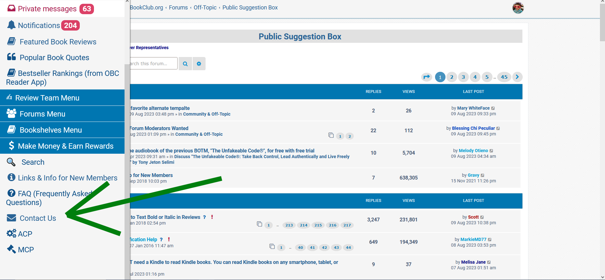Click the Contact Us envelope icon
Screen dimensions: 605x280
click(11, 218)
